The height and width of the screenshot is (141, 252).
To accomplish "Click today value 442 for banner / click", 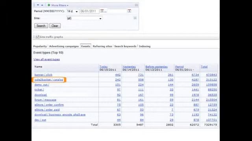I will click(118, 75).
